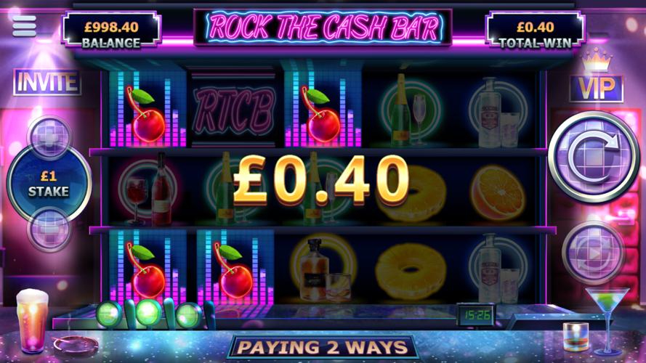This screenshot has height=363, width=646.
Task: Select the orange half symbol
Action: click(498, 192)
